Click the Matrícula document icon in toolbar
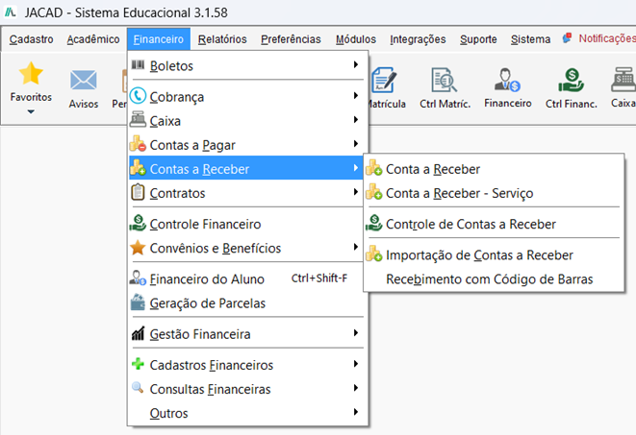 pyautogui.click(x=384, y=80)
